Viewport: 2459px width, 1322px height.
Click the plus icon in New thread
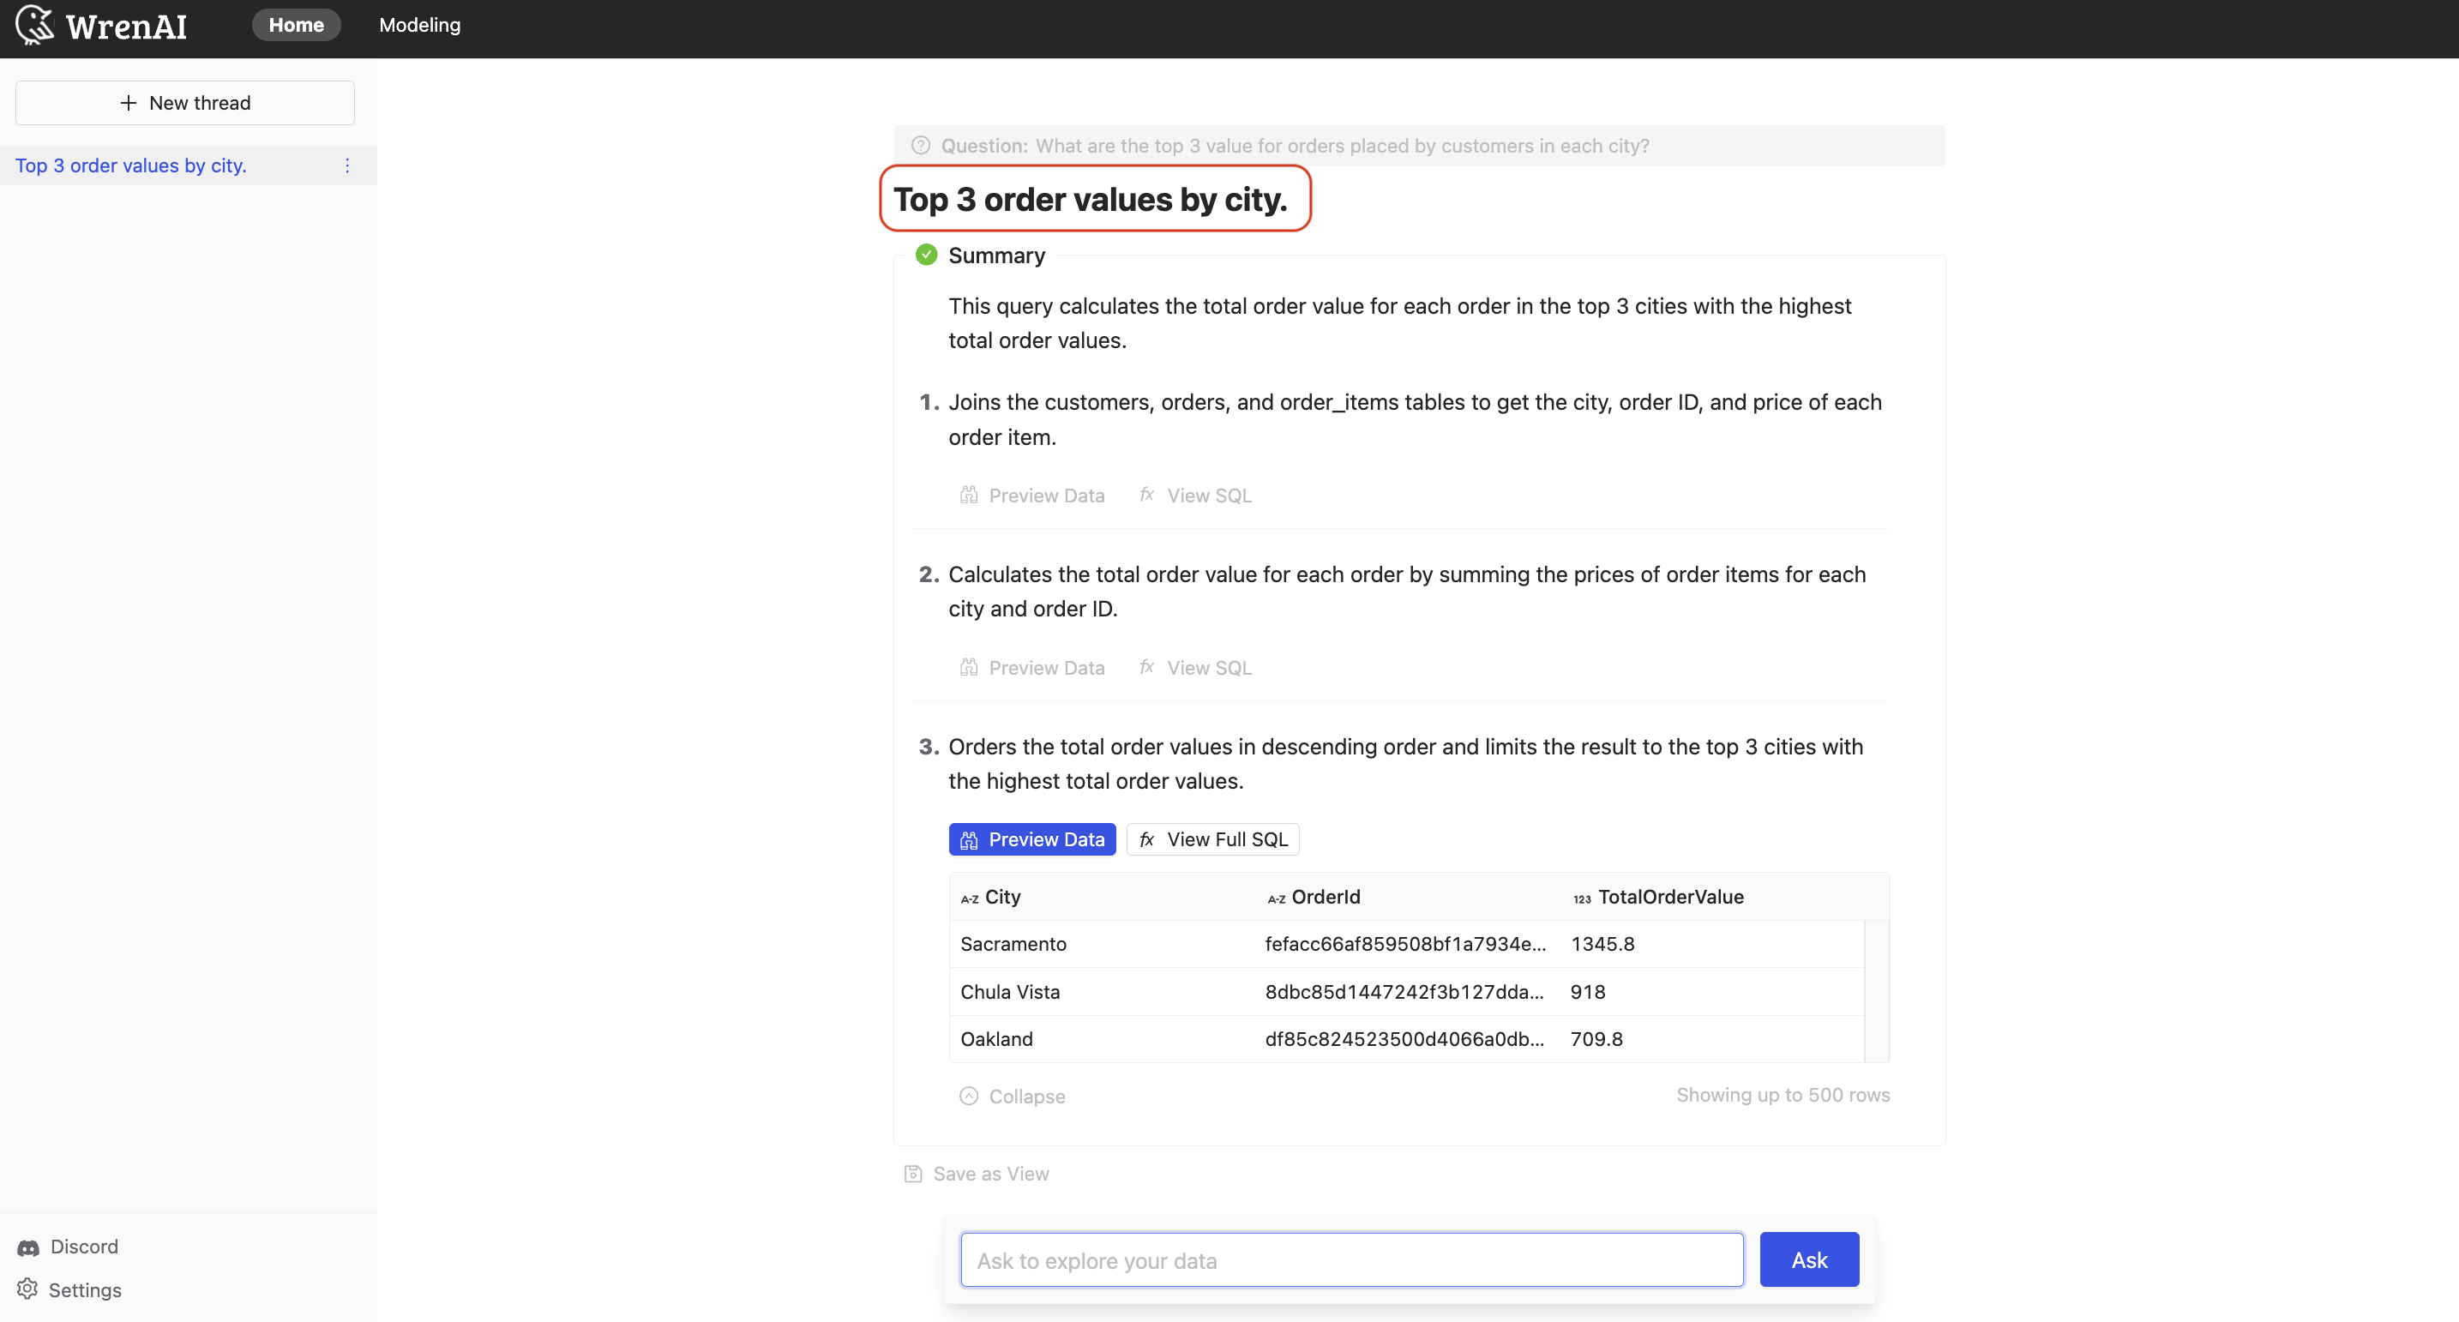tap(129, 103)
